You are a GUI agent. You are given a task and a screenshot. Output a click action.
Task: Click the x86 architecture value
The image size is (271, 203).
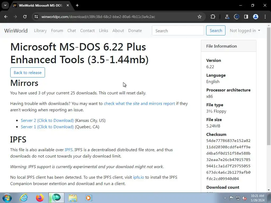pos(210,96)
